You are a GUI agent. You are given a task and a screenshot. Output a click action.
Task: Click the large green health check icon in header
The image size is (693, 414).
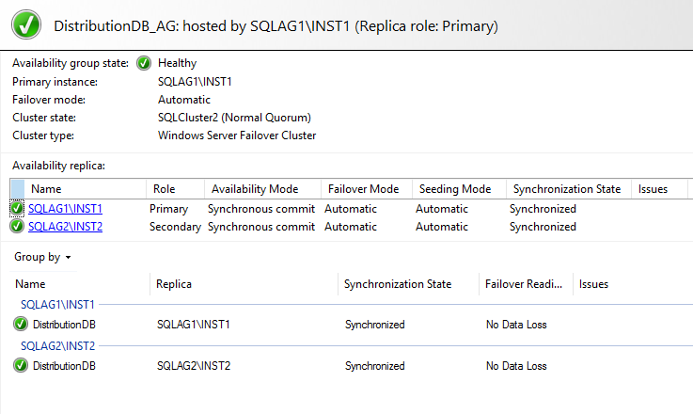point(26,26)
